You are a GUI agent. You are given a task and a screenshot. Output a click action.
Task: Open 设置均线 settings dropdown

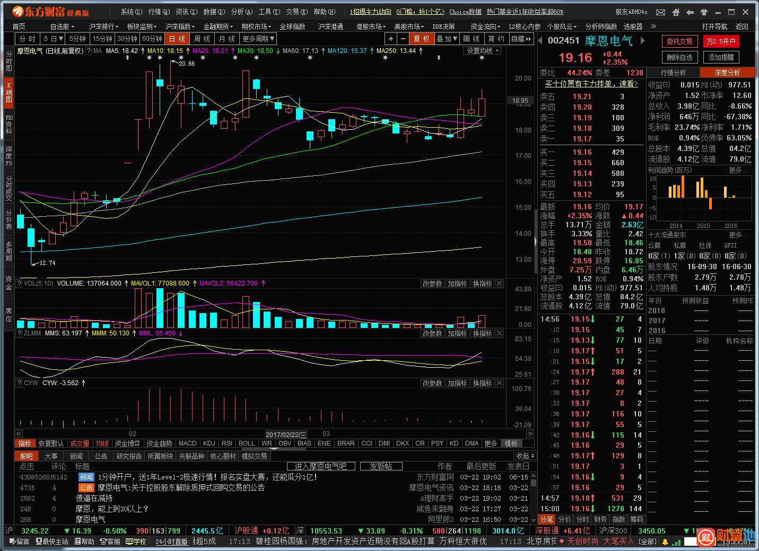coord(483,51)
